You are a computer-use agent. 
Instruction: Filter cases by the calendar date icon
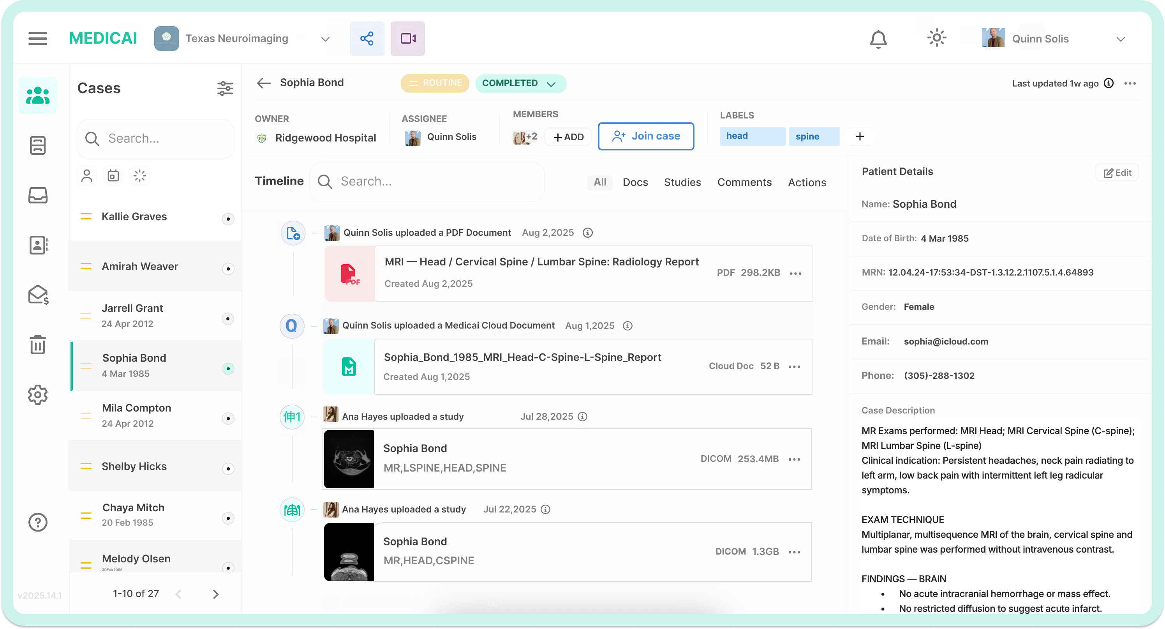113,176
